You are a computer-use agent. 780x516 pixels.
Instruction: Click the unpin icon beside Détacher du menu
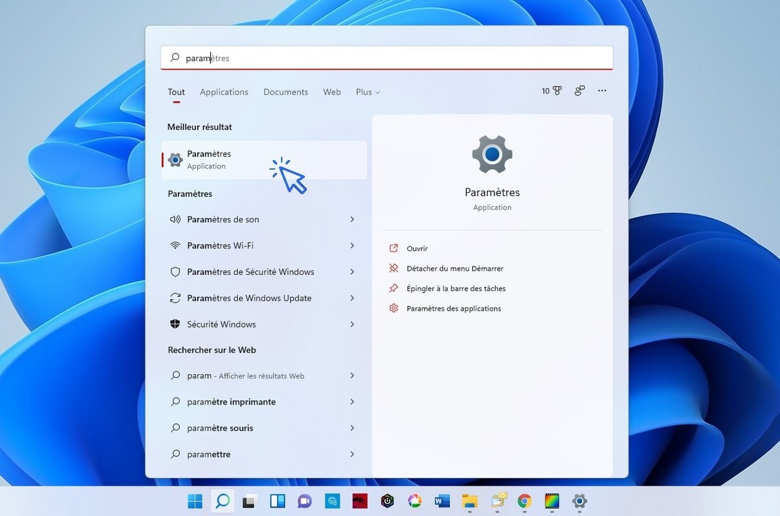tap(394, 268)
